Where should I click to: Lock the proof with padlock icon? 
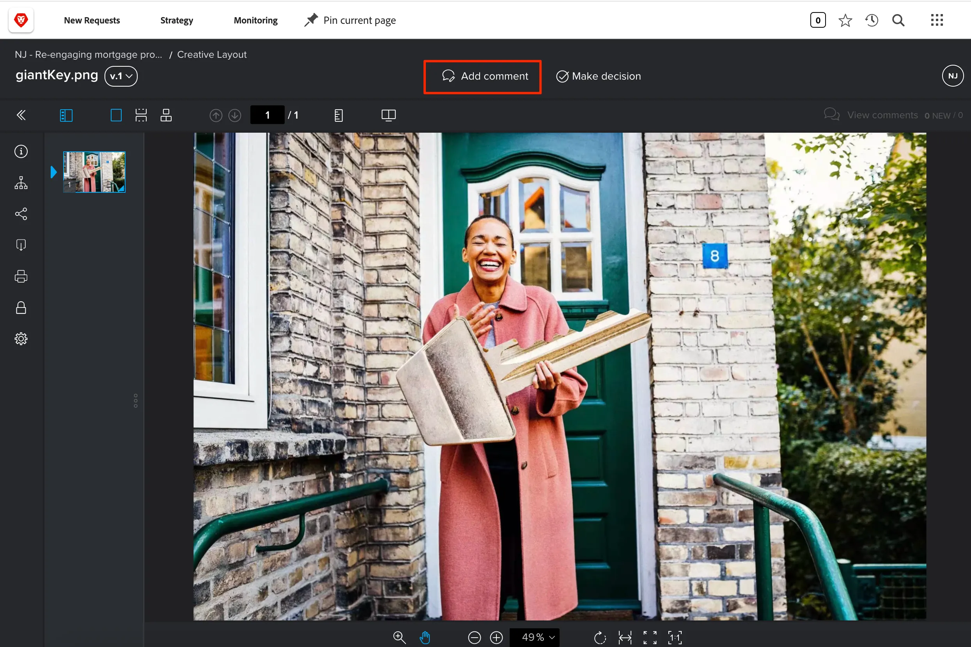pos(21,308)
